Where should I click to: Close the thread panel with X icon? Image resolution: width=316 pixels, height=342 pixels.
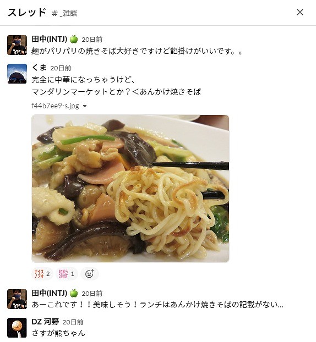[300, 12]
